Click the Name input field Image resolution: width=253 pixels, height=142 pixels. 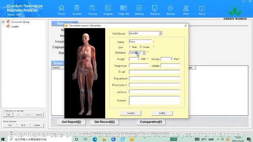pyautogui.click(x=140, y=41)
